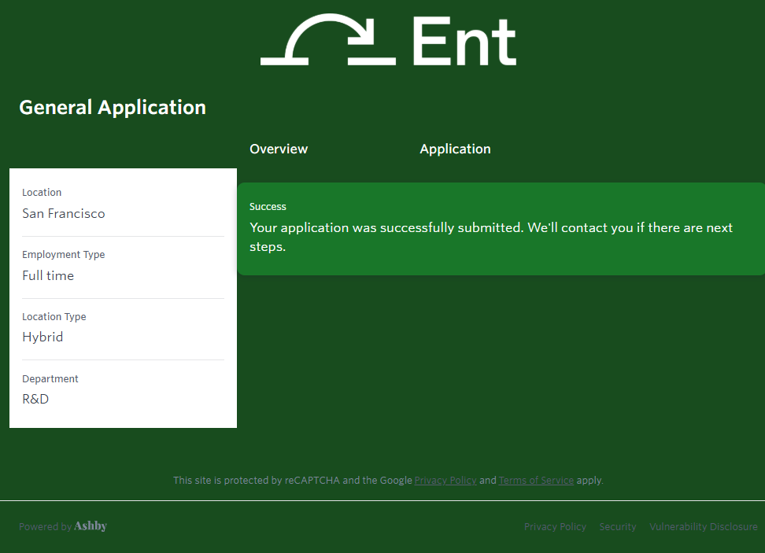The image size is (765, 553).
Task: Click the Full time employment value
Action: pyautogui.click(x=48, y=275)
